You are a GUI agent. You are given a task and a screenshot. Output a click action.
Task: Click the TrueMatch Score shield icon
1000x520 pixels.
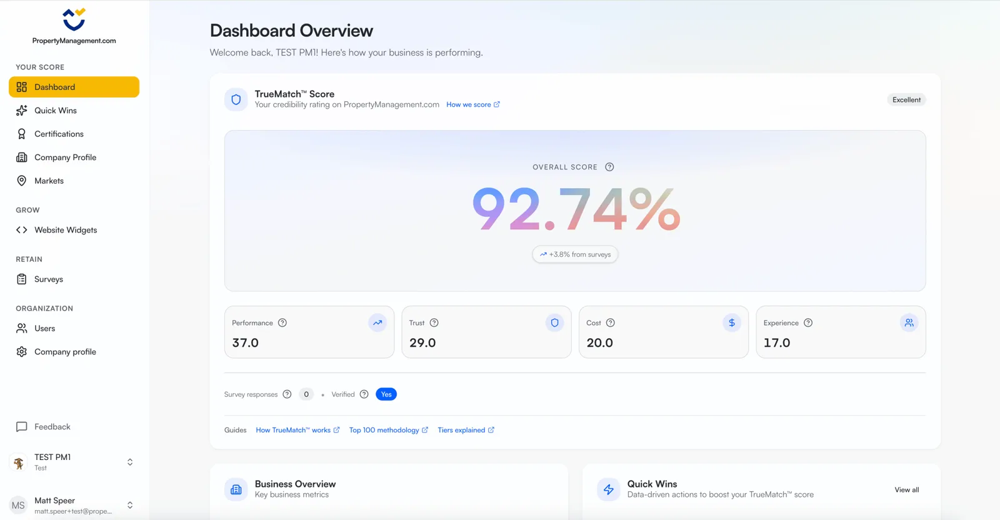pos(236,99)
